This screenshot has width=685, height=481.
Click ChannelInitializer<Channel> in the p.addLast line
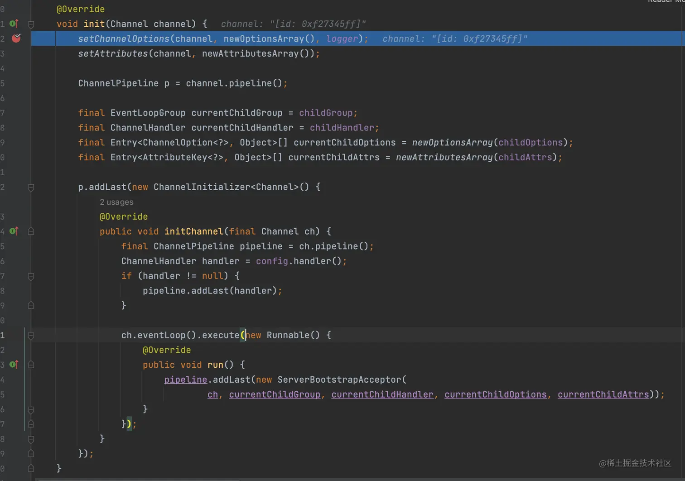click(x=226, y=187)
